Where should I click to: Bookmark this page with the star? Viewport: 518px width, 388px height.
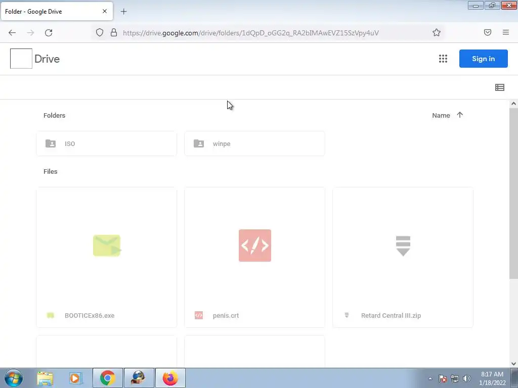(x=437, y=32)
